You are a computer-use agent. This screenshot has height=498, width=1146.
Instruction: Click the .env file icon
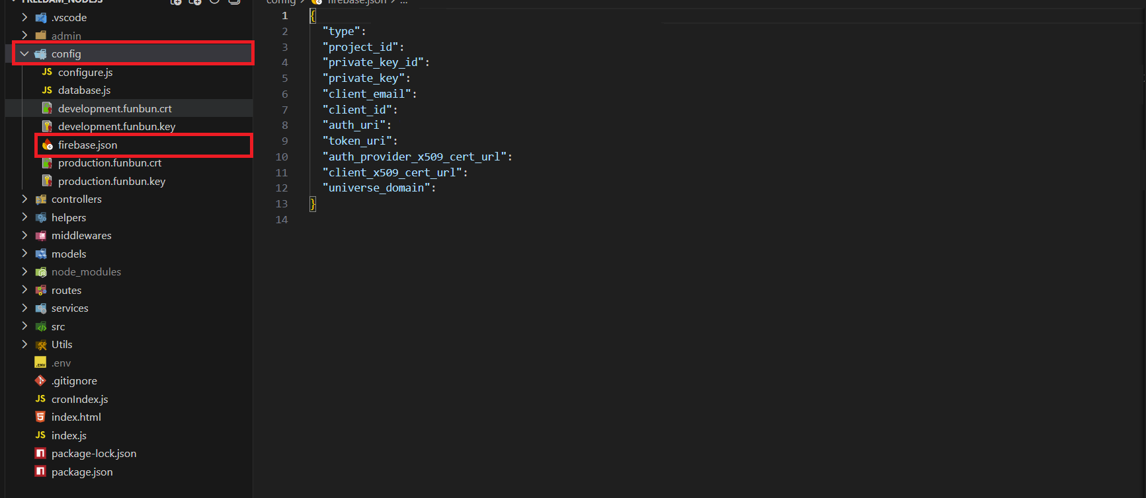[40, 363]
